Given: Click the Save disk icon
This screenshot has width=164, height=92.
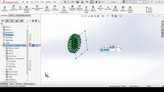Looking at the screenshot, I should tap(77, 2).
